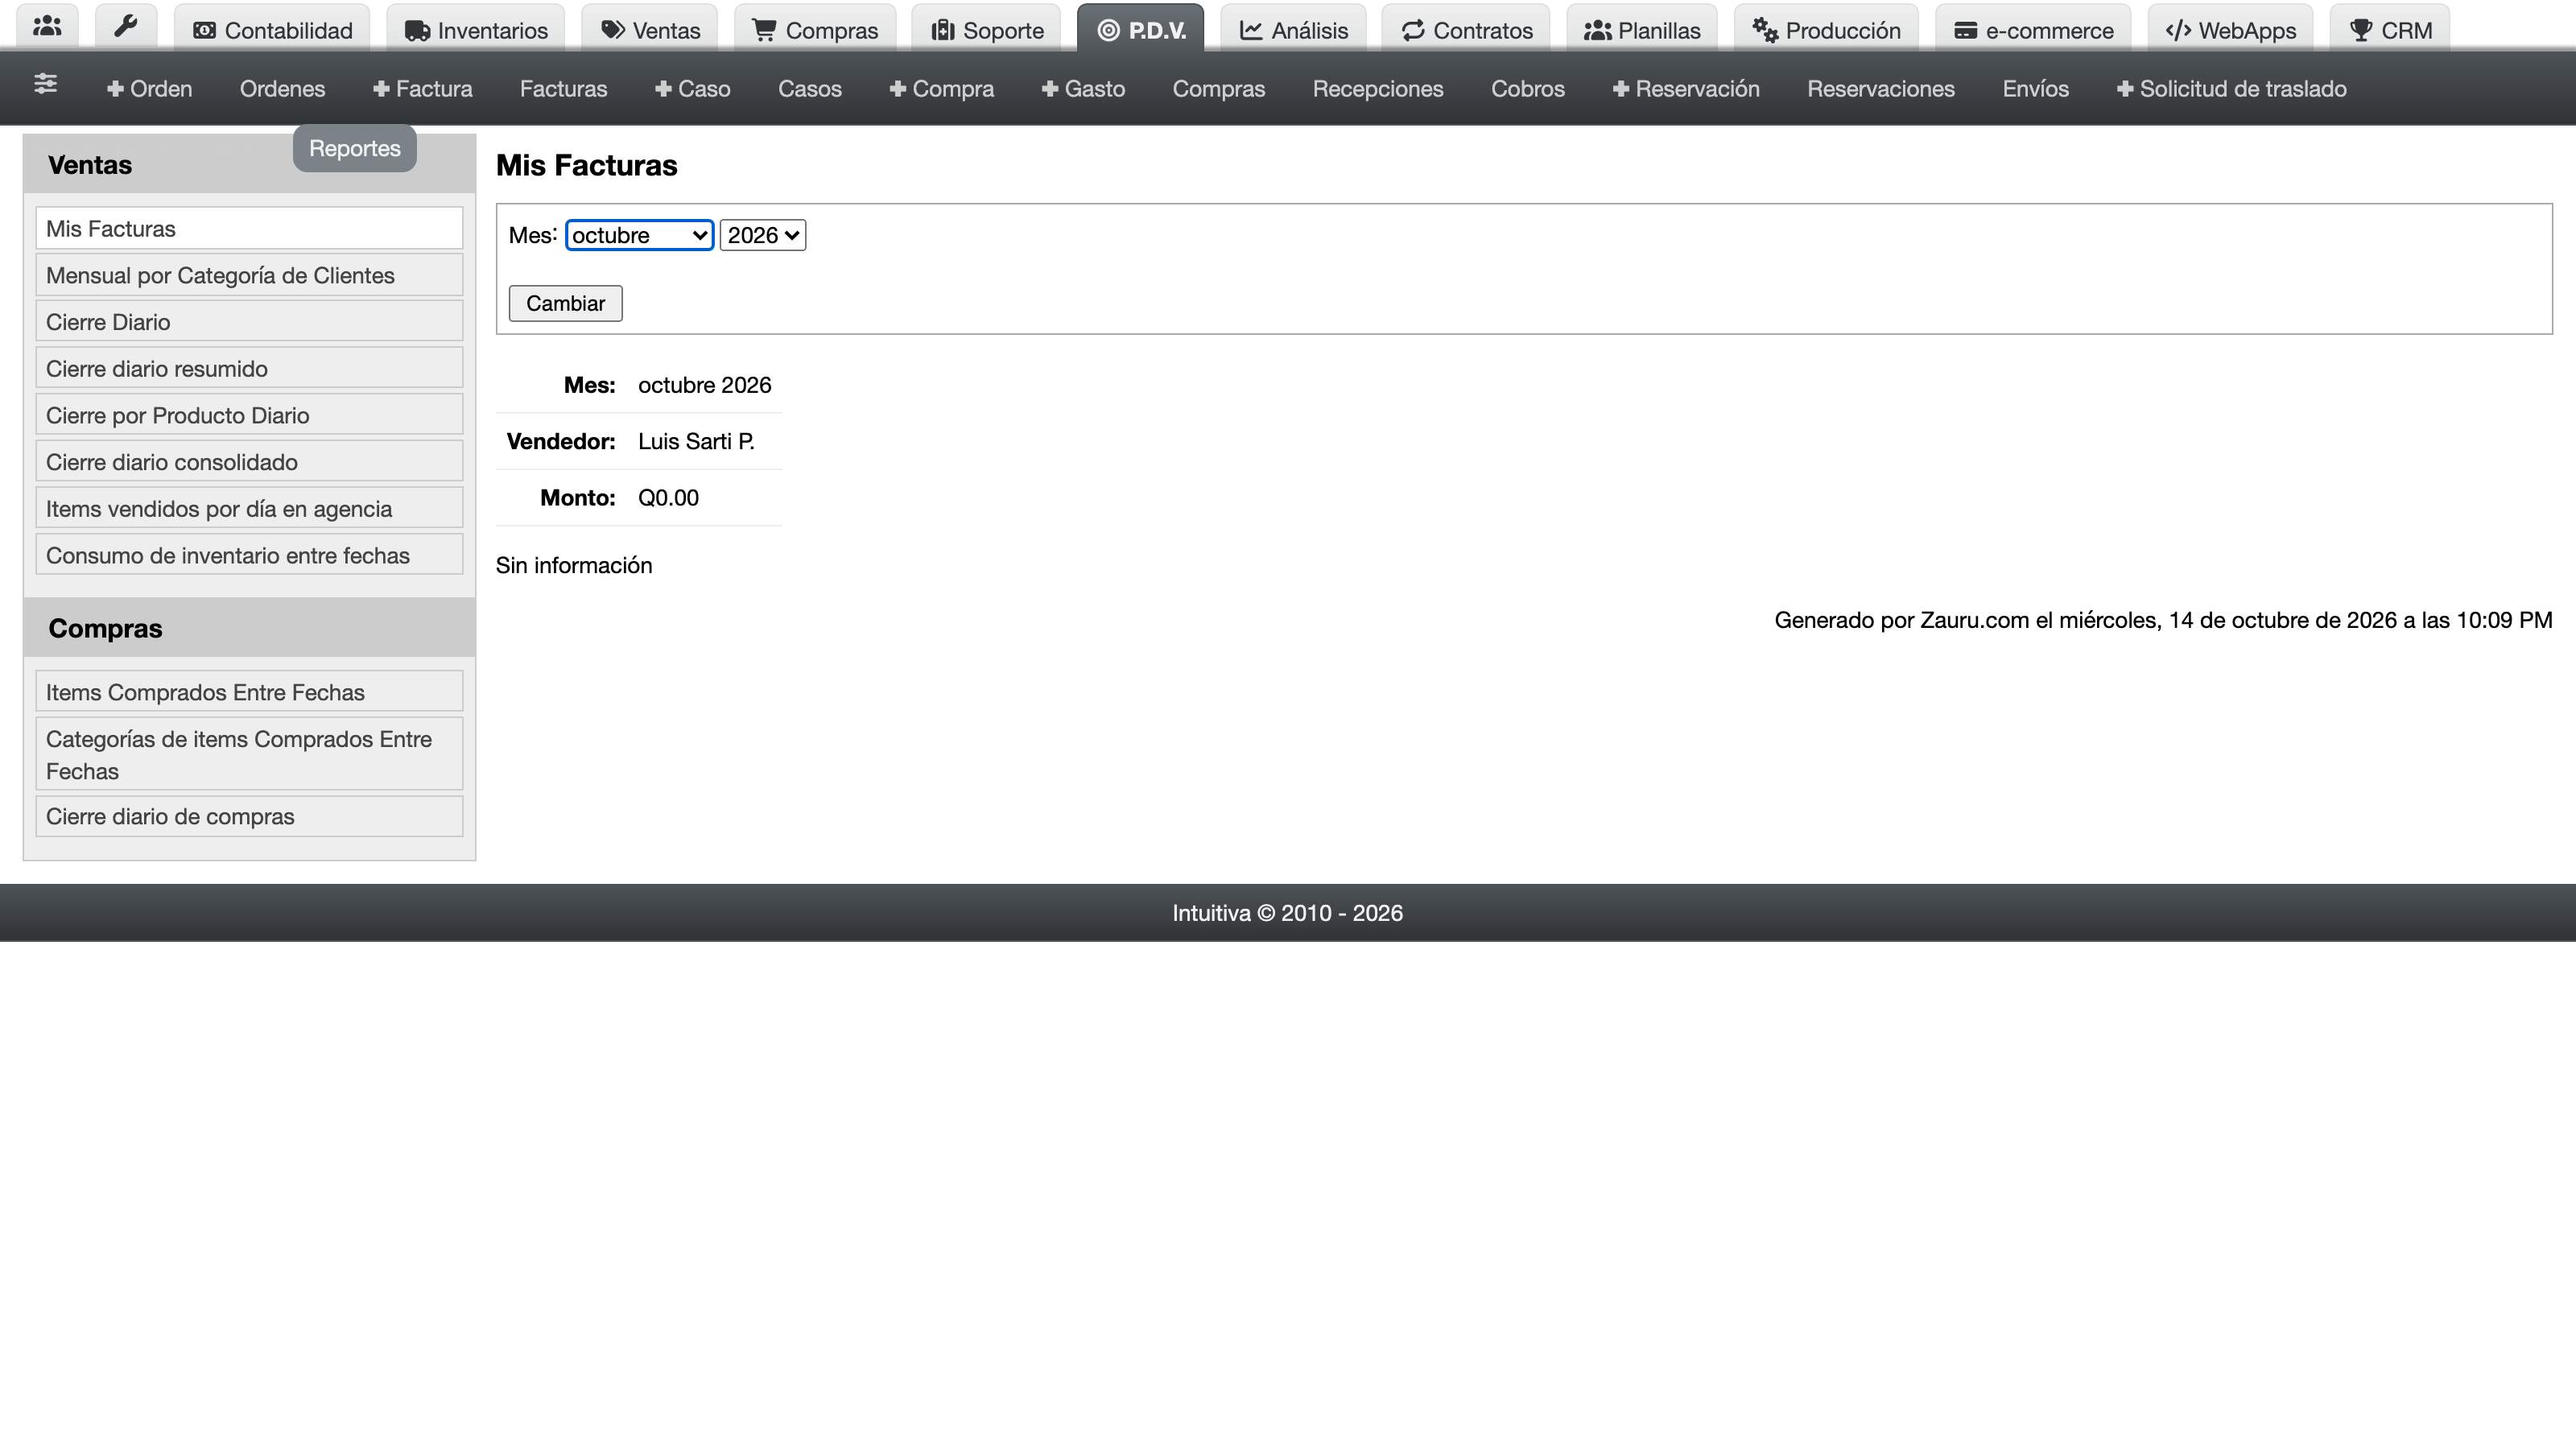Select Mis Facturas report in sidebar
2576x1449 pixels.
click(x=249, y=228)
